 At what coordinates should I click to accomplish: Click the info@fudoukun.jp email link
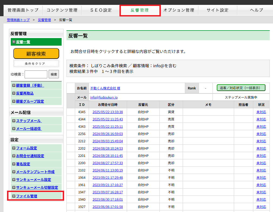click(104, 97)
